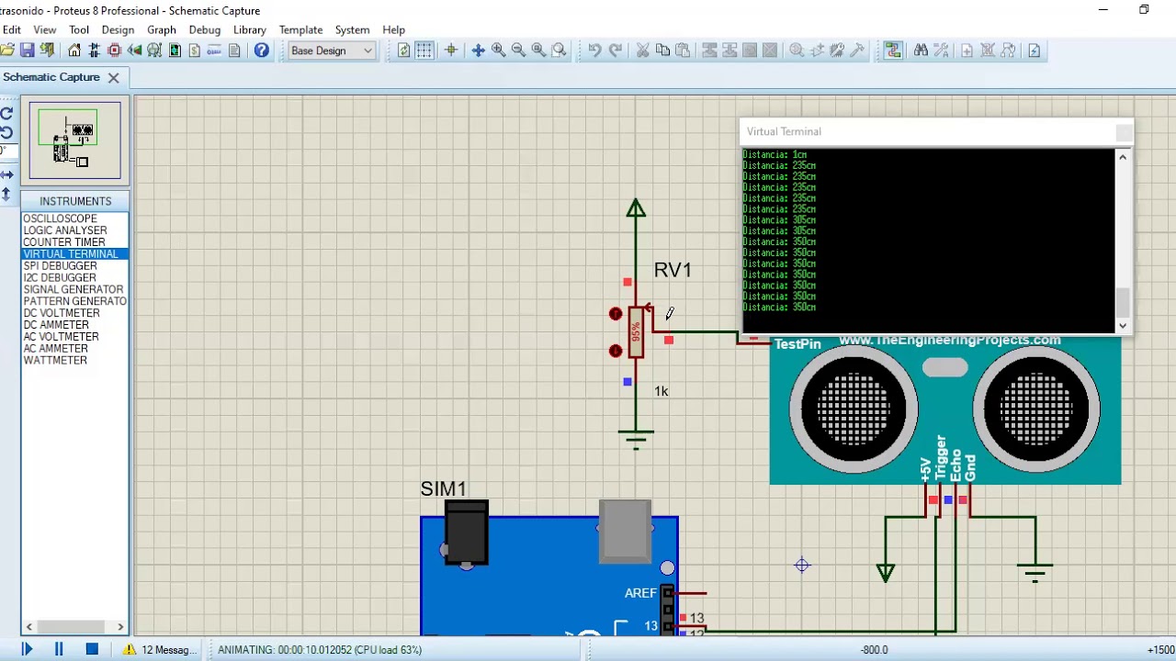Open the Edit menu
Viewport: 1176px width, 661px height.
coord(11,29)
